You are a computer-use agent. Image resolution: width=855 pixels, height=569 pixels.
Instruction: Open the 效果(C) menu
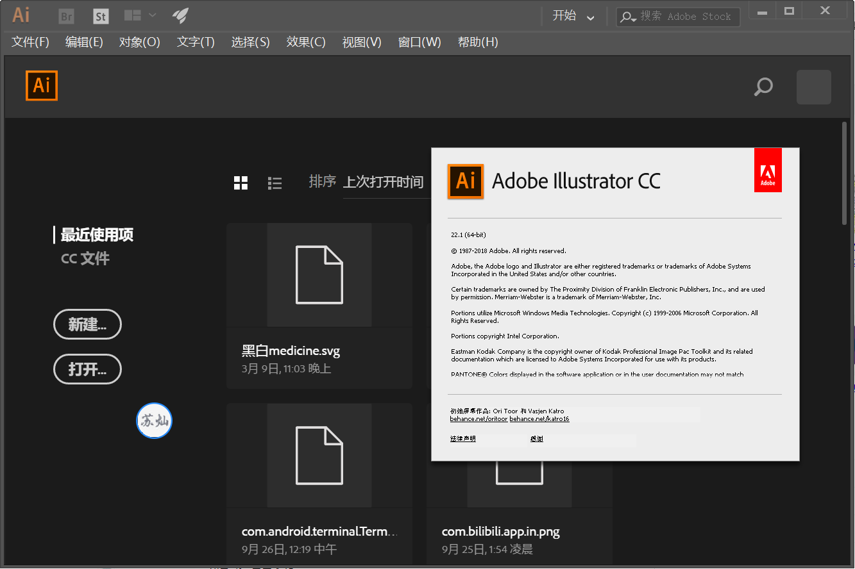[x=306, y=42]
